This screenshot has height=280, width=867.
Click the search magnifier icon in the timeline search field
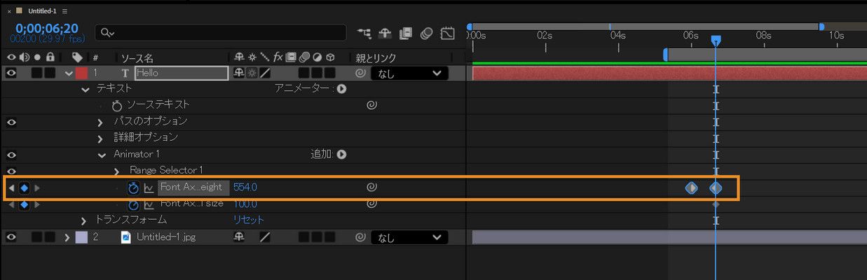coord(107,33)
